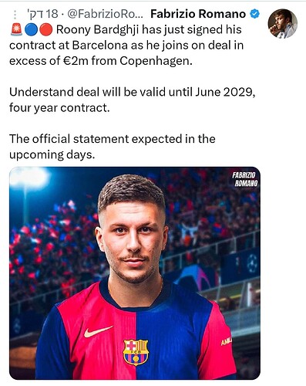This screenshot has width=306, height=386.
Task: Click "The official statement expected" paragraph
Action: pos(113,147)
